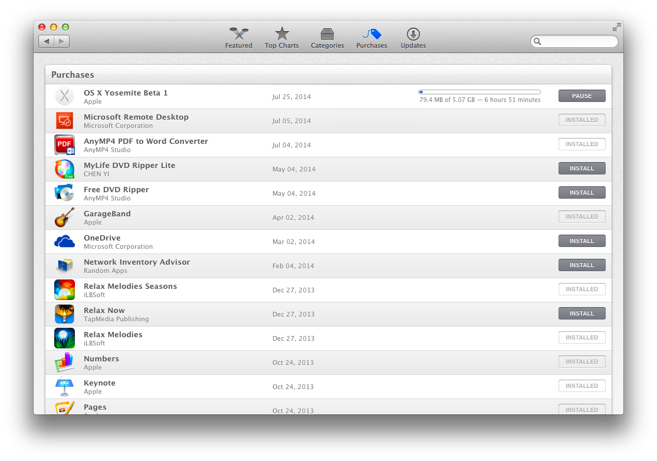The height and width of the screenshot is (461, 657).
Task: Click the Relax Now app icon
Action: (64, 314)
